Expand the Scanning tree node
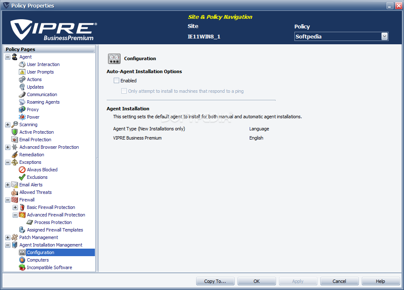Viewport: 404px width, 290px height. point(8,125)
